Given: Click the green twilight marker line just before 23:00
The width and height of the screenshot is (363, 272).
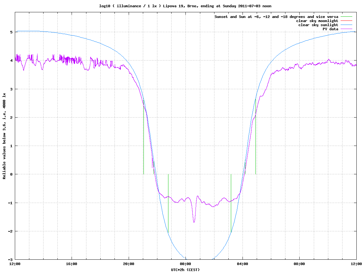Looking at the screenshot, I should coord(168,203).
